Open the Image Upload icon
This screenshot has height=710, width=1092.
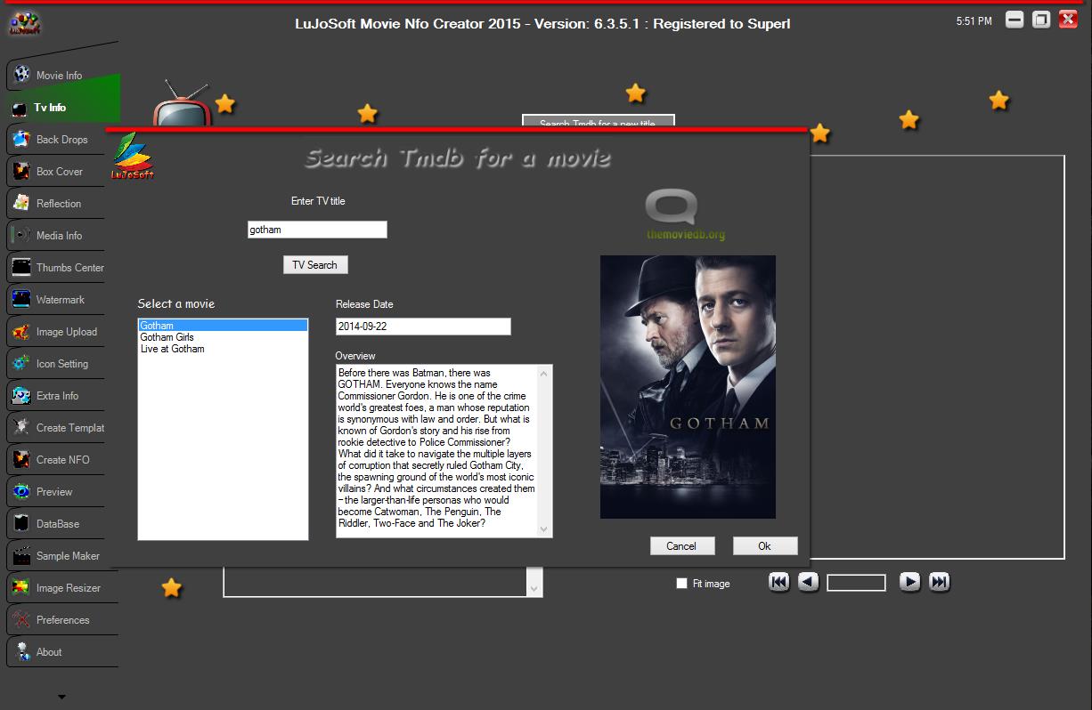point(21,331)
